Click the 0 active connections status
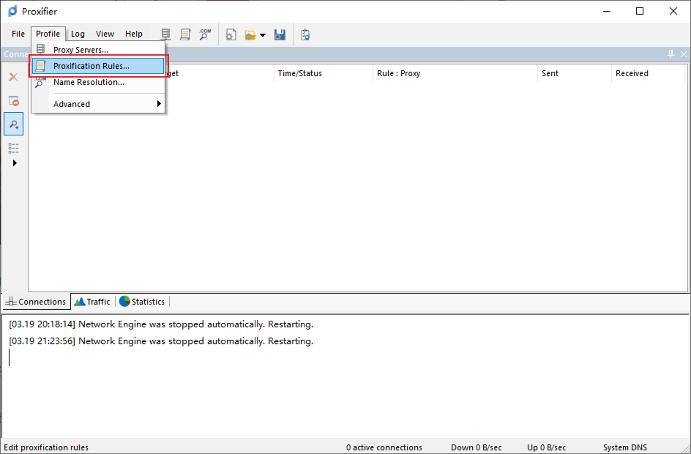The width and height of the screenshot is (691, 454). [384, 447]
